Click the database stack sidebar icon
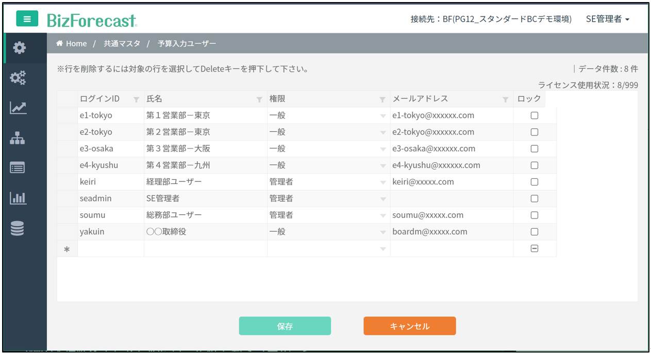651x353 pixels. point(18,228)
